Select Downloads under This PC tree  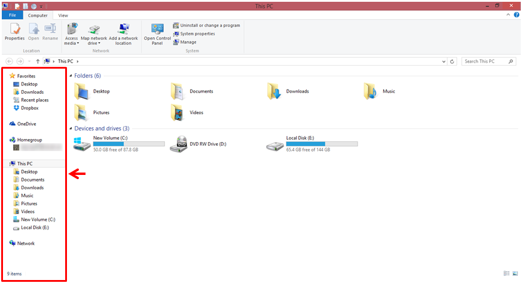[x=28, y=187]
